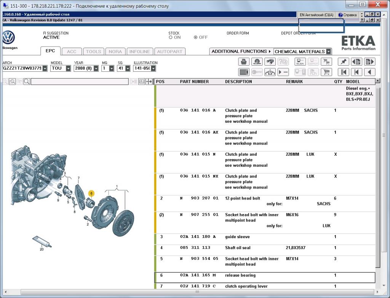Click the lined list view icon

point(244,72)
